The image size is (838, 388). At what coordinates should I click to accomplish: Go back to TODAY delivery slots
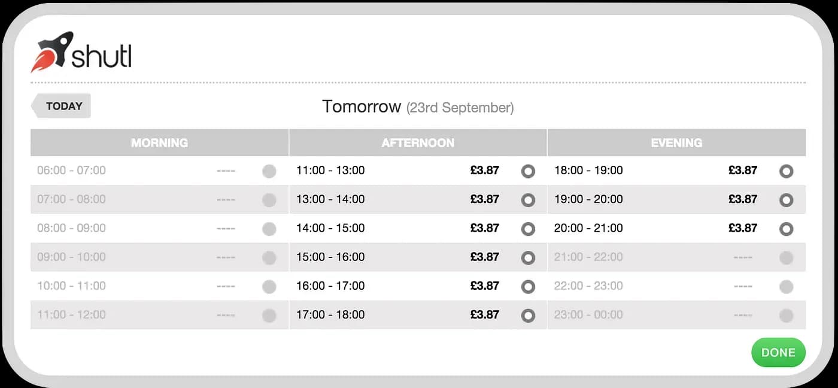[61, 106]
